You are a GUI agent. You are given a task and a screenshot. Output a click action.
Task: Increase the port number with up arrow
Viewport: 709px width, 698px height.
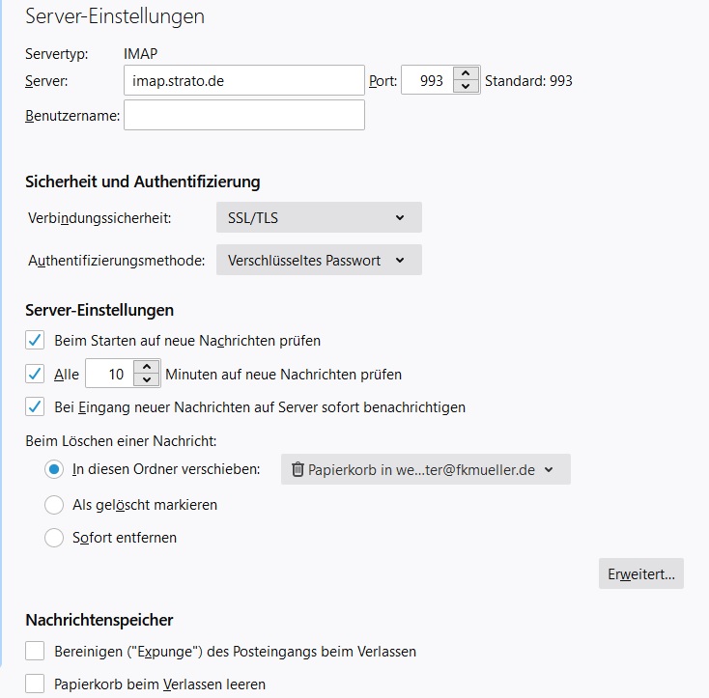coord(466,73)
